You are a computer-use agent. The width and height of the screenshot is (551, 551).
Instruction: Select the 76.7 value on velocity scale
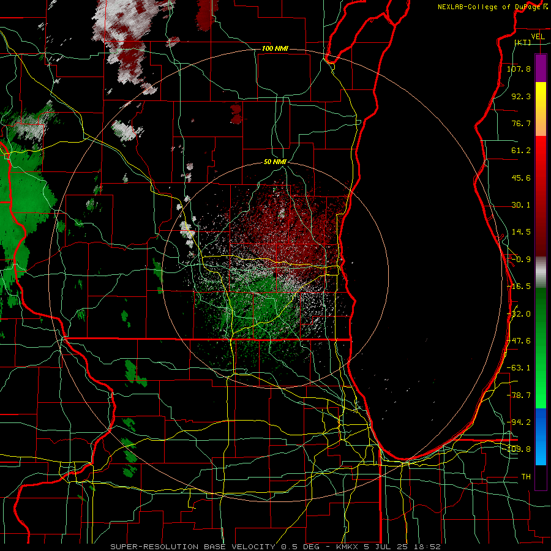[521, 123]
